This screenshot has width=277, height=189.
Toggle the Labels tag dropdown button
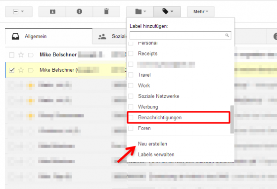(x=167, y=12)
